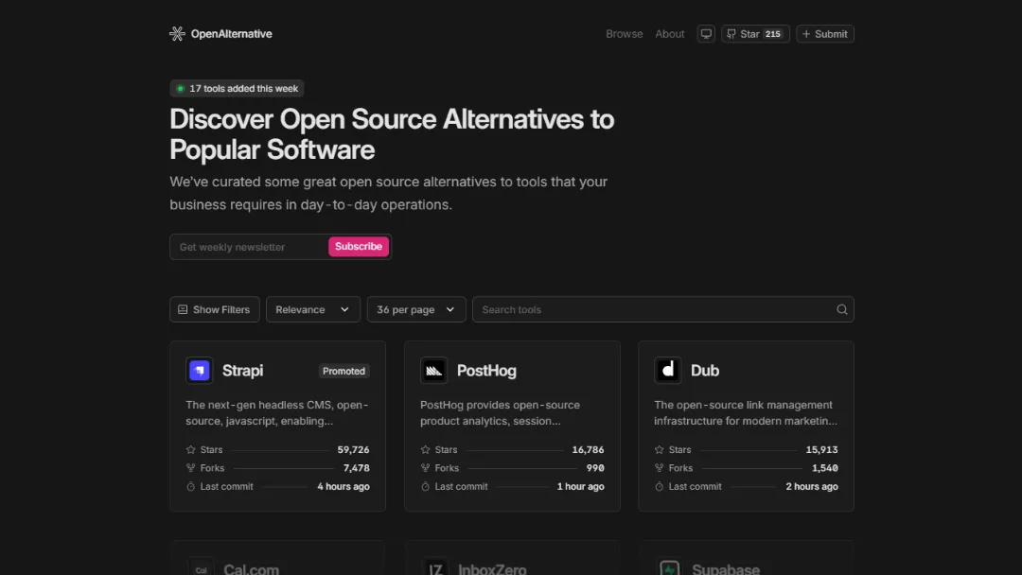Click the OpenAlternative snowflake logo icon
This screenshot has width=1022, height=575.
click(177, 34)
